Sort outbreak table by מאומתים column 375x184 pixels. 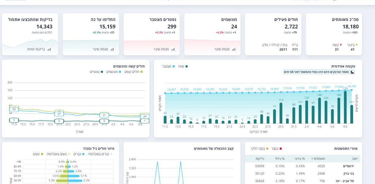click(318, 159)
